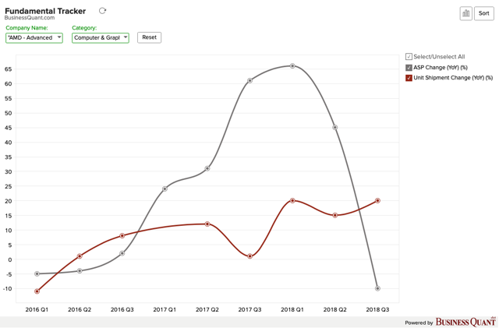Select the Unit Shipment point at 2017 Q3
499x328 pixels.
pyautogui.click(x=249, y=256)
